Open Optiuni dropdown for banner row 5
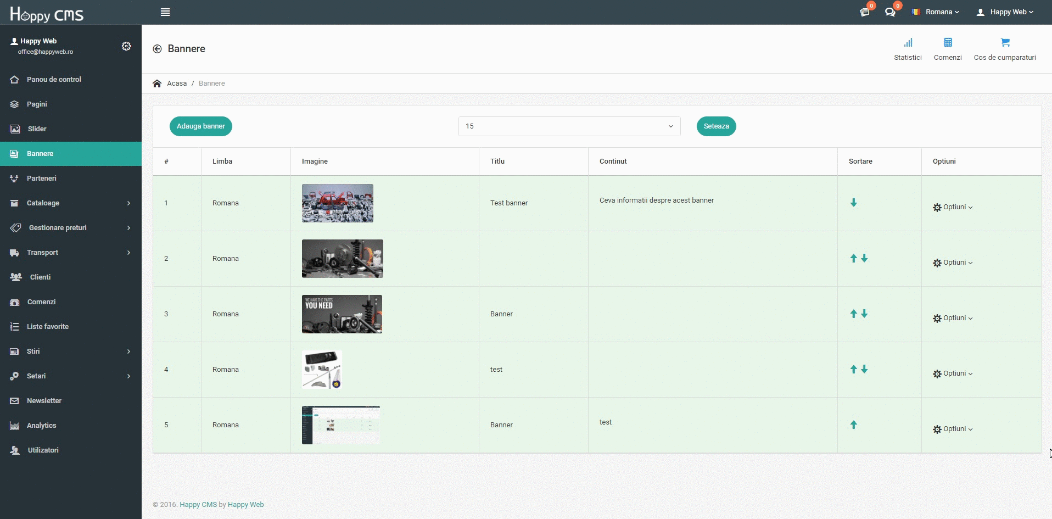The width and height of the screenshot is (1052, 519). click(953, 429)
